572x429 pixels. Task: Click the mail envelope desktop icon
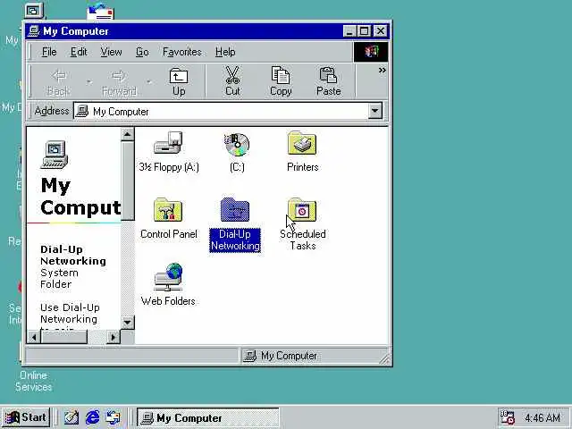pos(100,12)
